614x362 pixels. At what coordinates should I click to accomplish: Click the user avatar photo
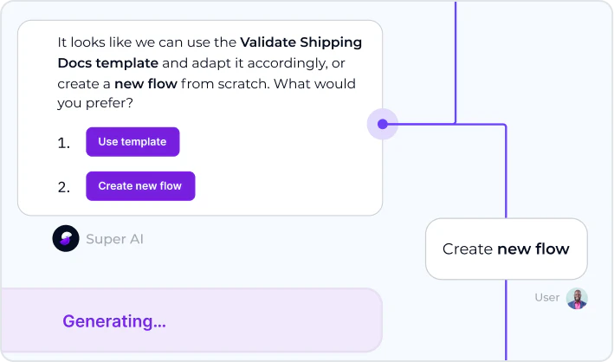(577, 298)
